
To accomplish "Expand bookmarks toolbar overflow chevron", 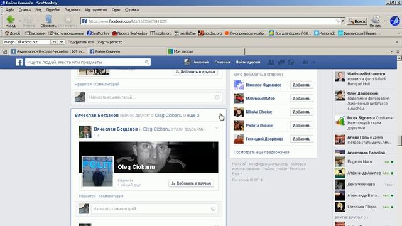I will pos(398,33).
